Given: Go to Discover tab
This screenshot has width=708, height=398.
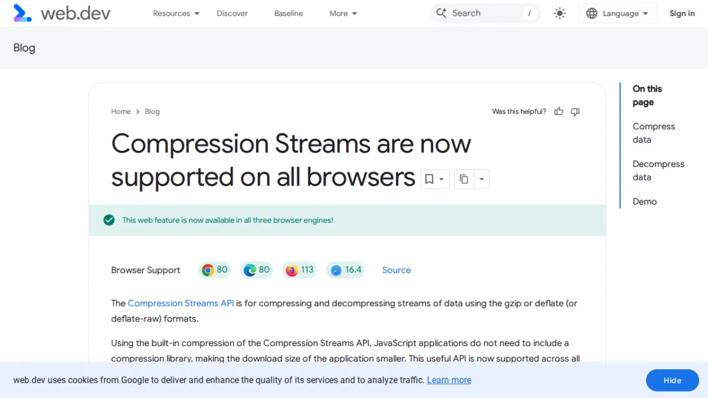Looking at the screenshot, I should coord(232,13).
